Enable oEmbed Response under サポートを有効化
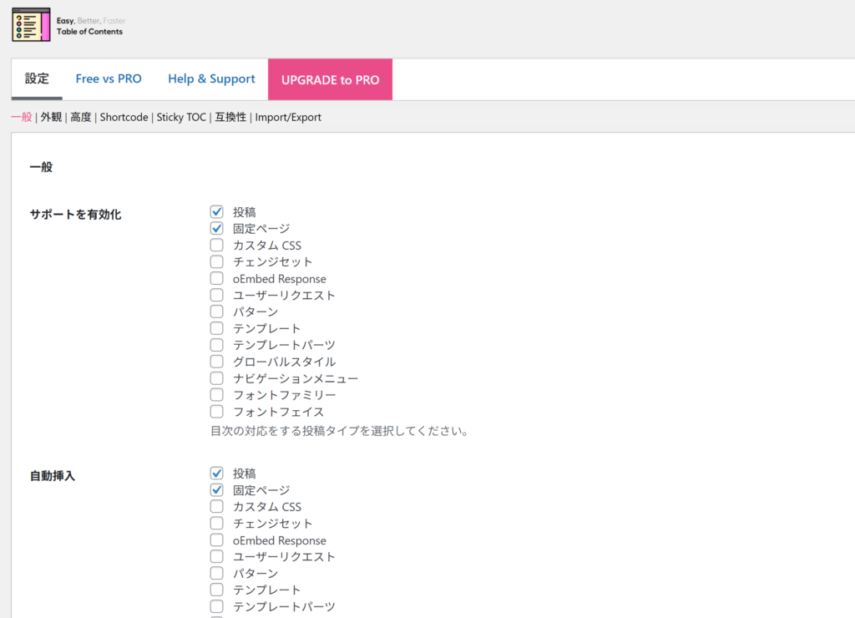 (217, 279)
